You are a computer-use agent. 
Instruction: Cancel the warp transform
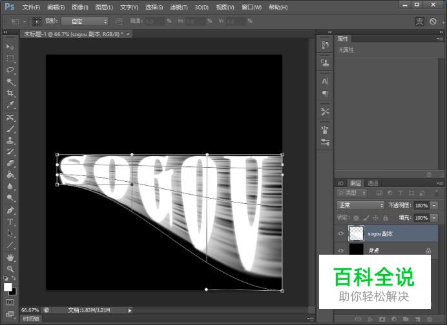[433, 21]
